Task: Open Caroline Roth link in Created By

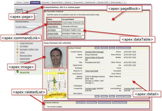Action: 90,88
